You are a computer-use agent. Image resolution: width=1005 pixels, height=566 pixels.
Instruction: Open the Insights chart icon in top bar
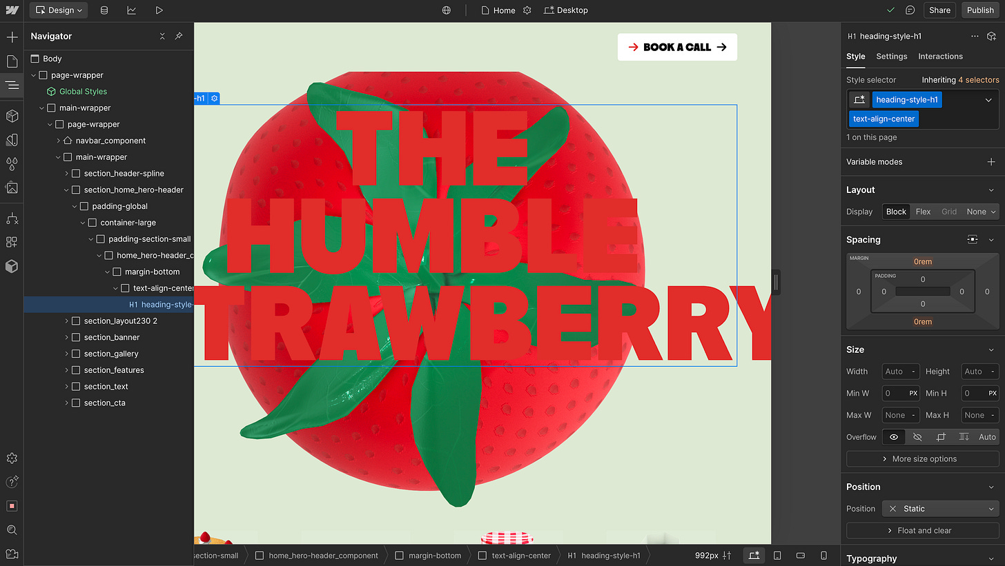pos(132,10)
